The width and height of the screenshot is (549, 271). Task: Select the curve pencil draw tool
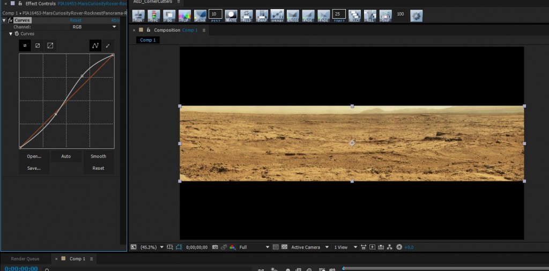pyautogui.click(x=108, y=46)
